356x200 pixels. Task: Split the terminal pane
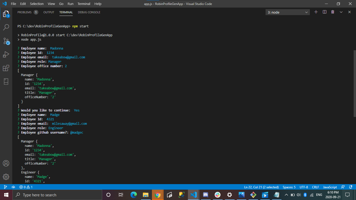pyautogui.click(x=324, y=12)
